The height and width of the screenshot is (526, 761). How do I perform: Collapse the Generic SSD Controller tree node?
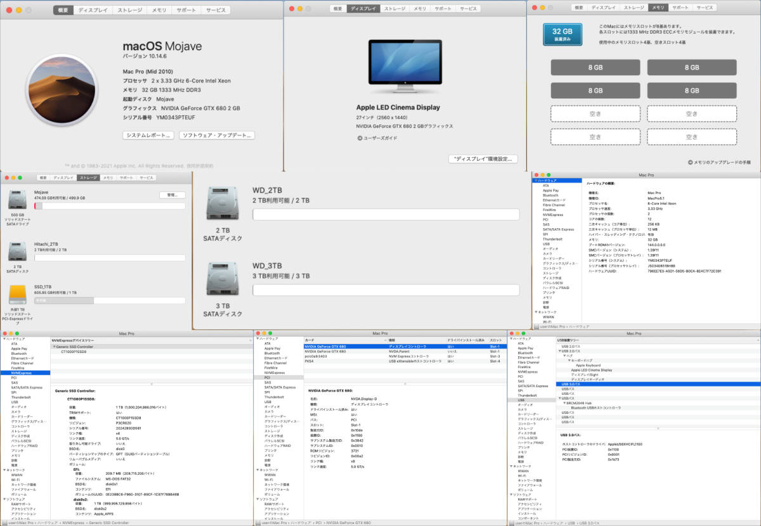53,347
